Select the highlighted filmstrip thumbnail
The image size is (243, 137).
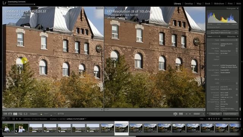(x=121, y=128)
